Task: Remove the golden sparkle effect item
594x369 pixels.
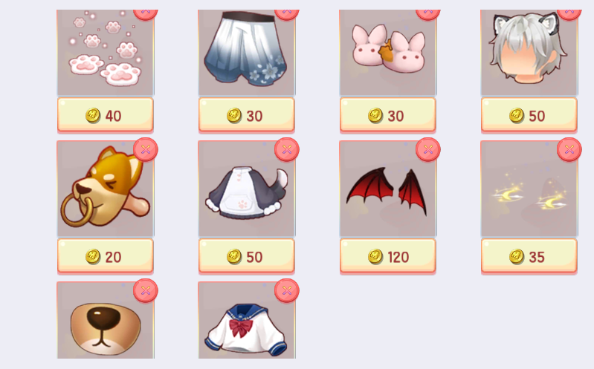Action: coord(569,149)
